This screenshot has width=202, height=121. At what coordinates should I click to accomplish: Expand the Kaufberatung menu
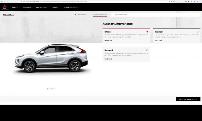pyautogui.click(x=43, y=7)
